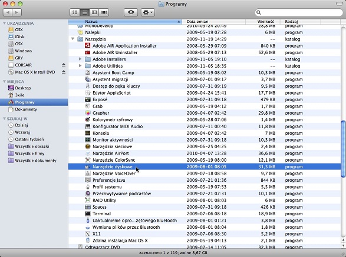The image size is (346, 257).
Task: Select the Preferencje Java row
Action: pos(205,180)
